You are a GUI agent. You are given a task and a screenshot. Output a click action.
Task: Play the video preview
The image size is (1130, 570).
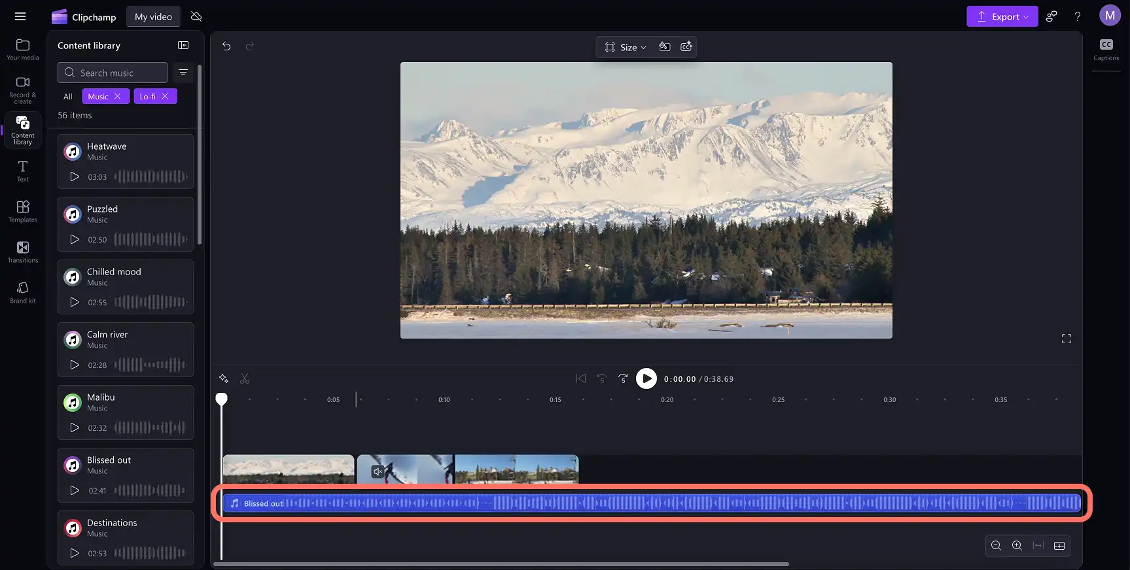click(x=646, y=378)
